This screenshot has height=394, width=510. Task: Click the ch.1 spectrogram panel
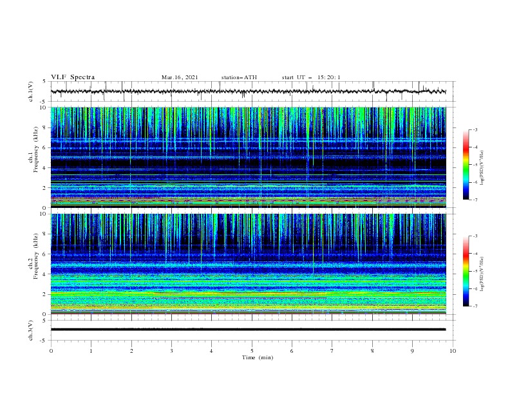[x=248, y=157]
